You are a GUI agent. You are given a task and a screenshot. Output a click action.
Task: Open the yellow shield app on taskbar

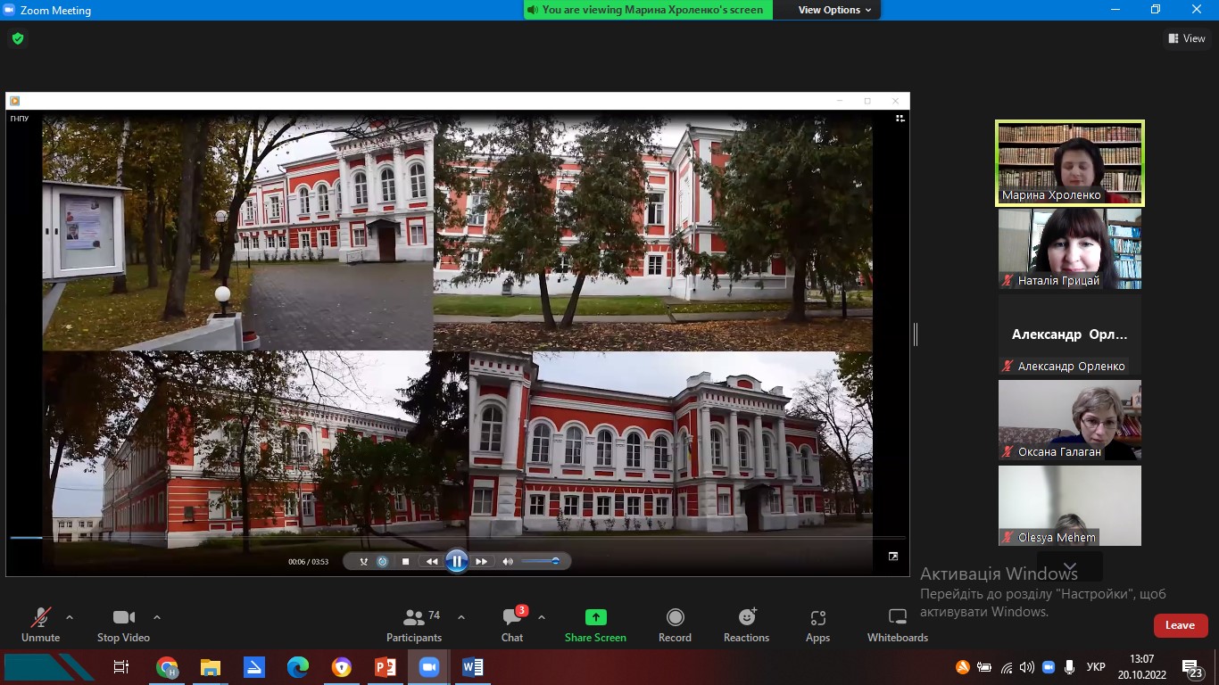tap(342, 667)
